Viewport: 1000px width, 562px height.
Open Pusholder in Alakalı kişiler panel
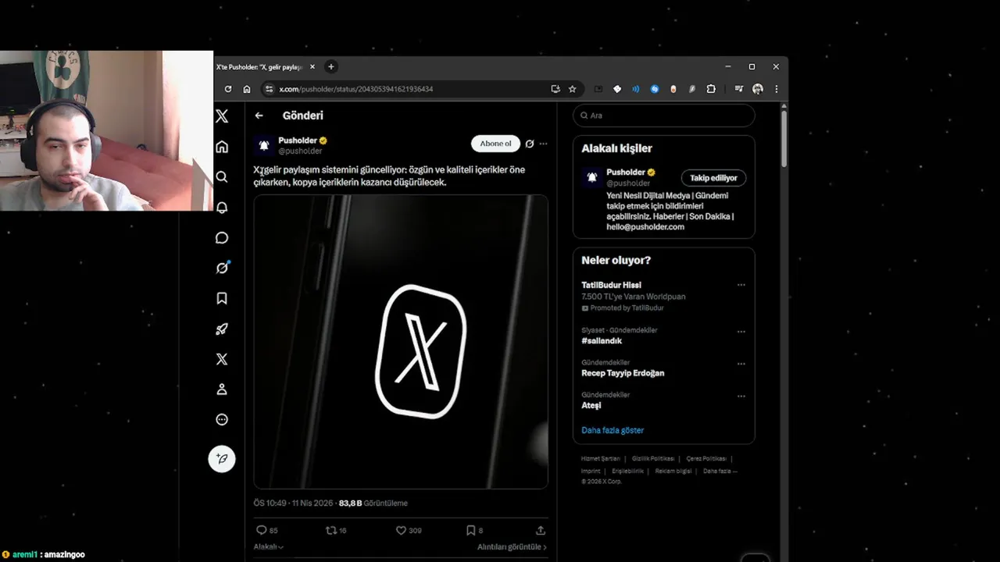pyautogui.click(x=627, y=172)
